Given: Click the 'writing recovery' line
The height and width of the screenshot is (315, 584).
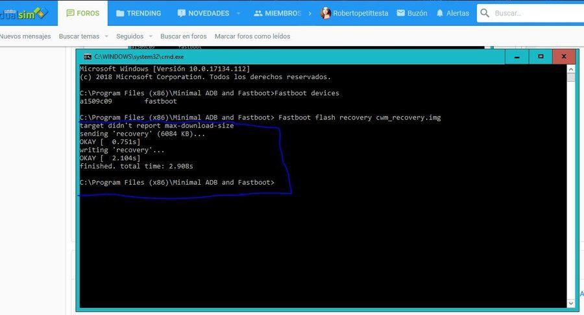Looking at the screenshot, I should 122,150.
